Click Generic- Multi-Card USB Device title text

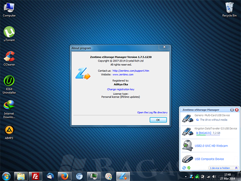(x=212, y=115)
